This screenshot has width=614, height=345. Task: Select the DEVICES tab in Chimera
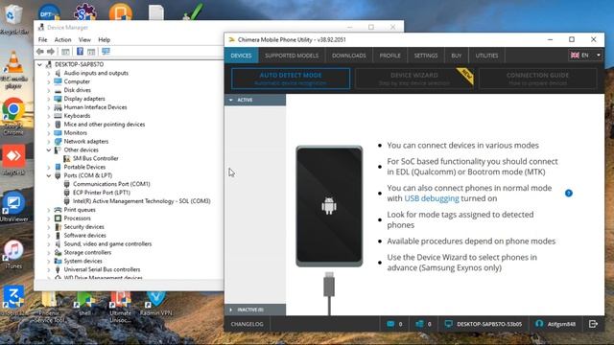tap(241, 56)
